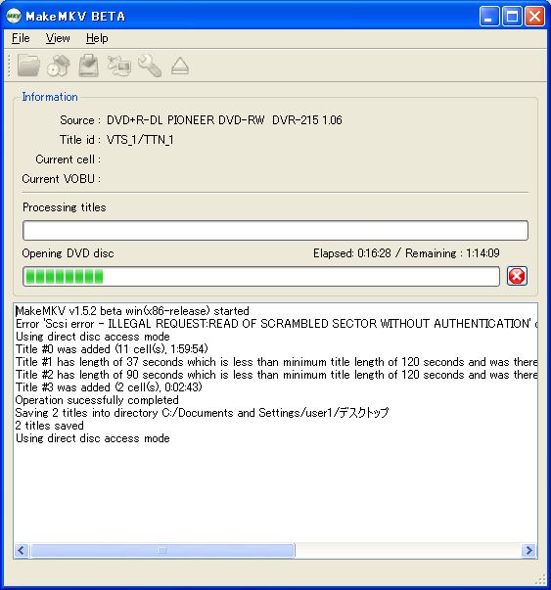The image size is (551, 590).
Task: Open Preferences via the wrench icon
Action: [150, 66]
